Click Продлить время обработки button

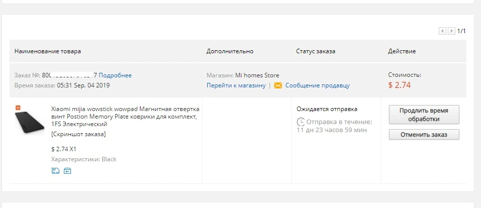tap(424, 115)
